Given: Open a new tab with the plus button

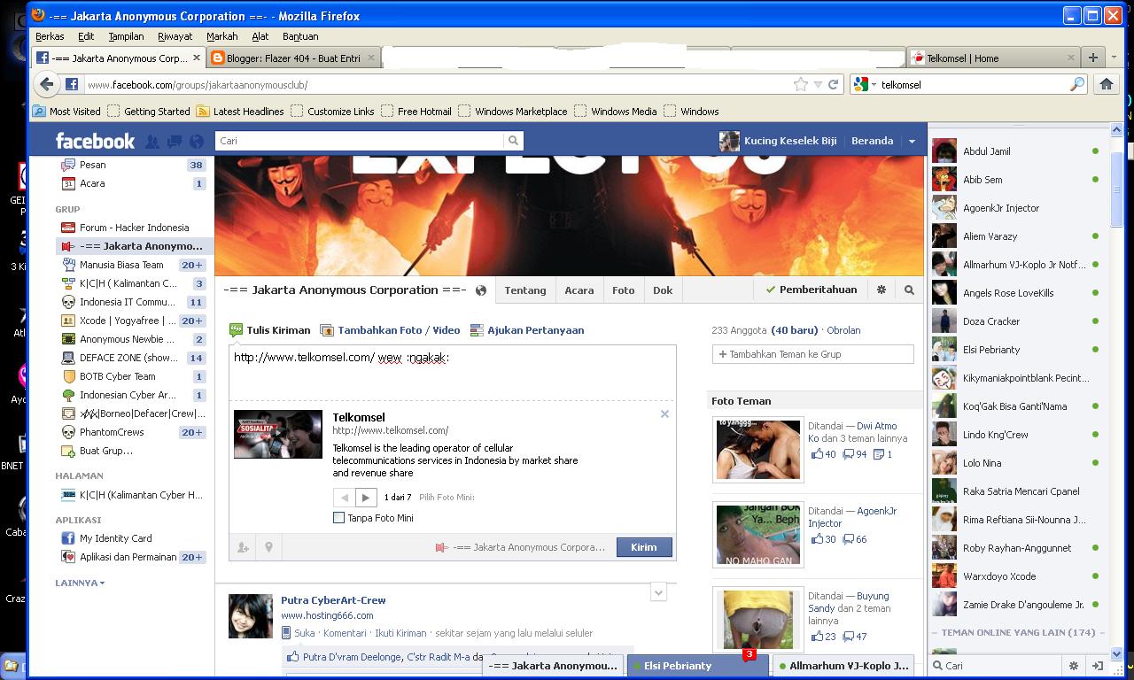Looking at the screenshot, I should (x=1092, y=58).
